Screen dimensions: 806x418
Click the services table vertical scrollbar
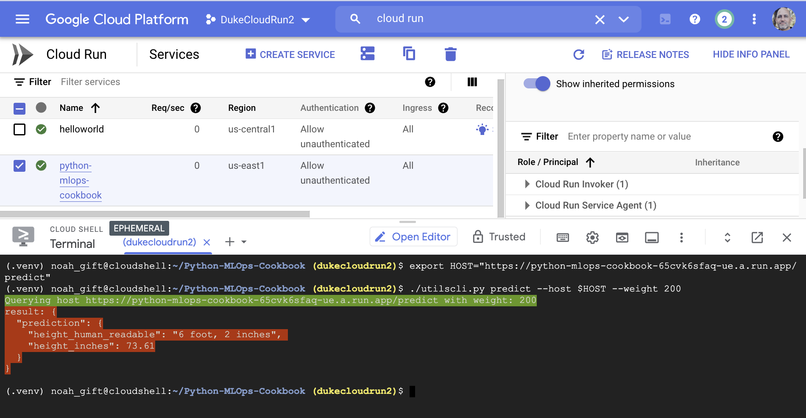pyautogui.click(x=500, y=148)
